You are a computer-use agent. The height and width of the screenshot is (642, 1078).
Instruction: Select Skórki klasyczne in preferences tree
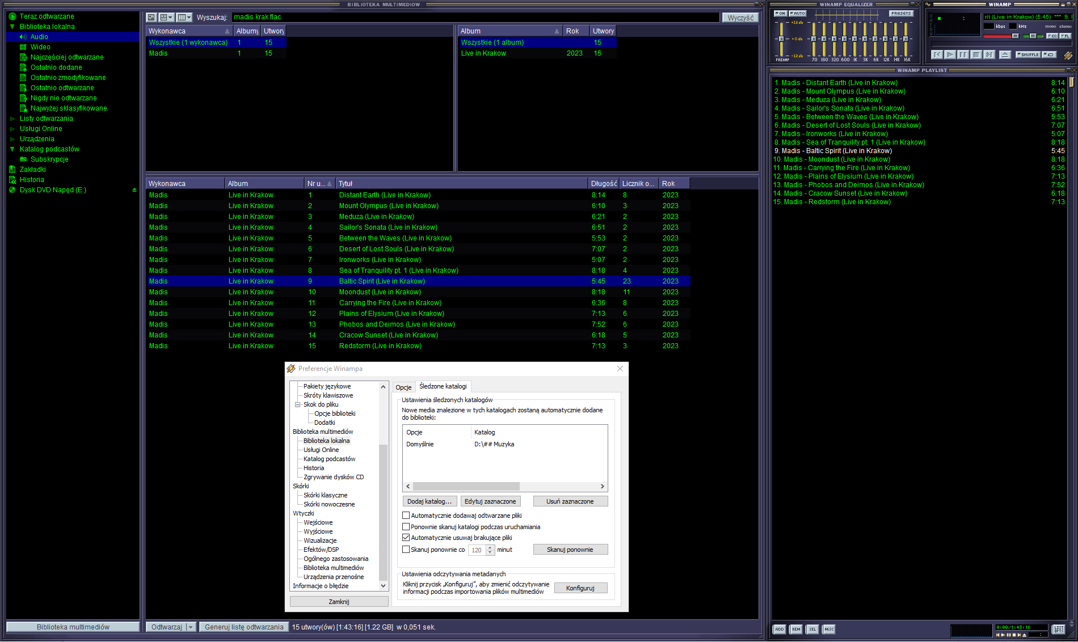(x=325, y=495)
